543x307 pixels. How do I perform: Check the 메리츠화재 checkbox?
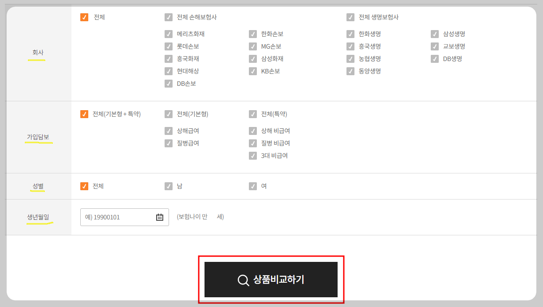[x=168, y=34]
